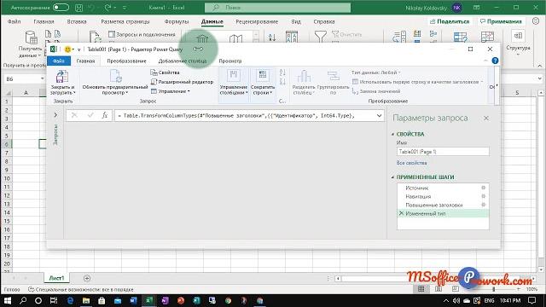Viewport: 546px width, 307px height.
Task: Open Power Query help question mark
Action: point(495,61)
